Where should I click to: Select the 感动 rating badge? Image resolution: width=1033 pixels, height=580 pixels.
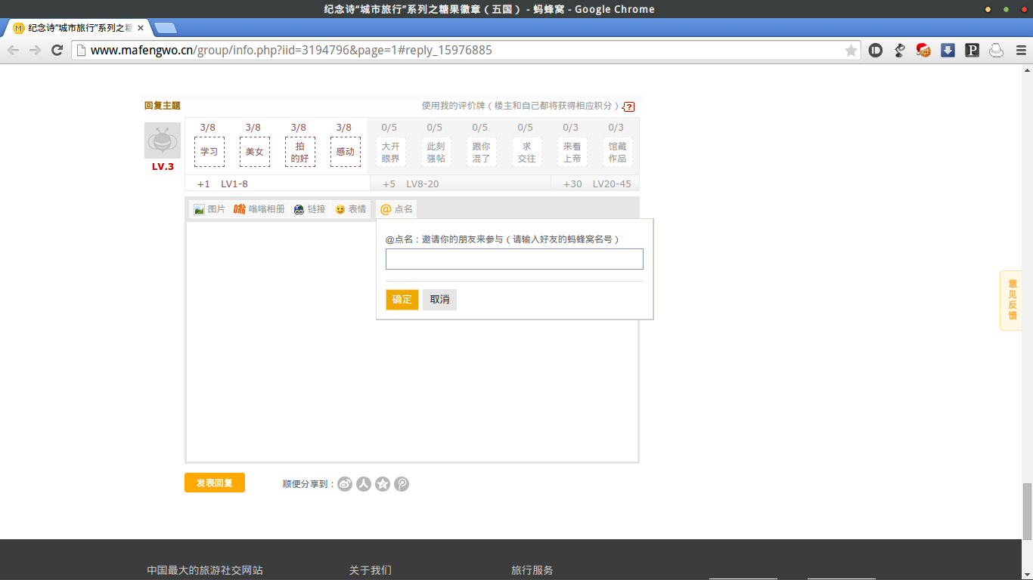(x=346, y=152)
